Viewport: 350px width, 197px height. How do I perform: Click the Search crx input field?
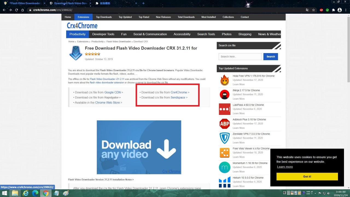[240, 57]
